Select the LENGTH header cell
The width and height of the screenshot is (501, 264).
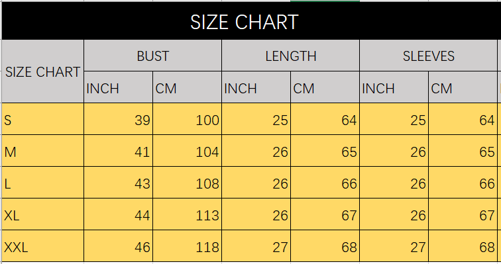(x=290, y=56)
